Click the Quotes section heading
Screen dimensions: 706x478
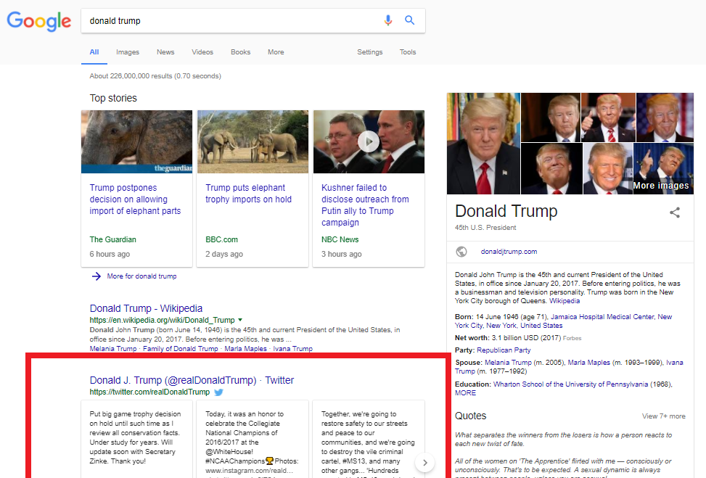click(470, 416)
